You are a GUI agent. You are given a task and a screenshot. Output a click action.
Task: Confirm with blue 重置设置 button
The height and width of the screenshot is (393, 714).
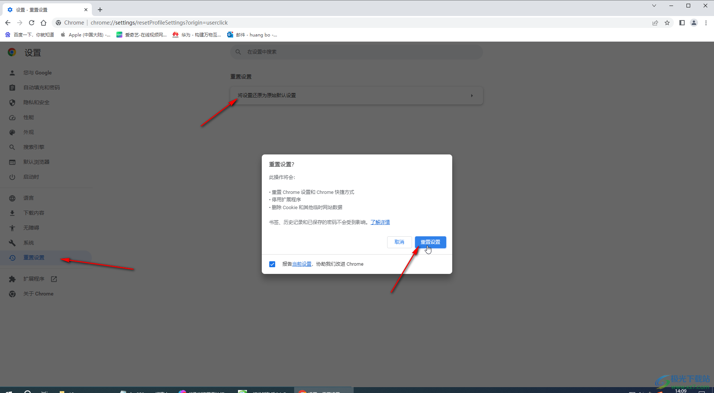[x=430, y=242]
